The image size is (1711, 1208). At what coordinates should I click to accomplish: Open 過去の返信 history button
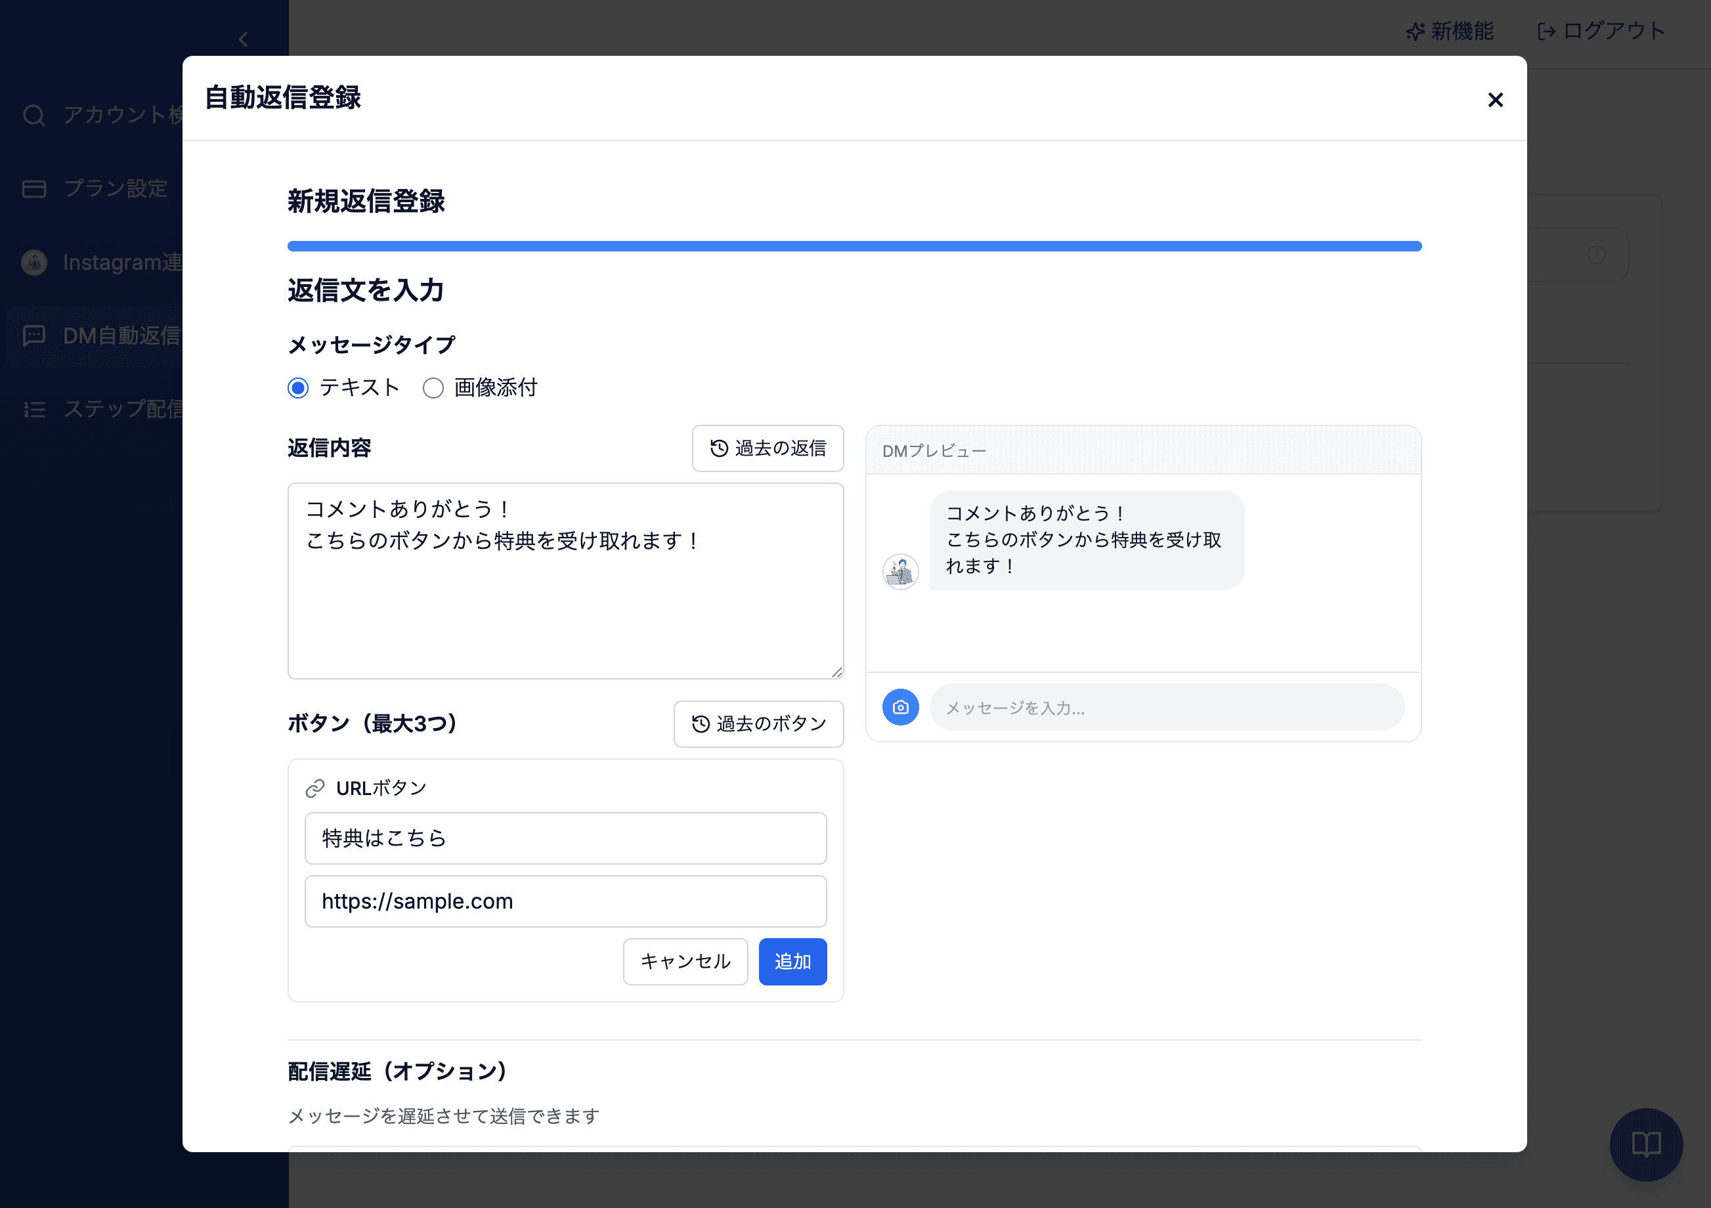[768, 448]
